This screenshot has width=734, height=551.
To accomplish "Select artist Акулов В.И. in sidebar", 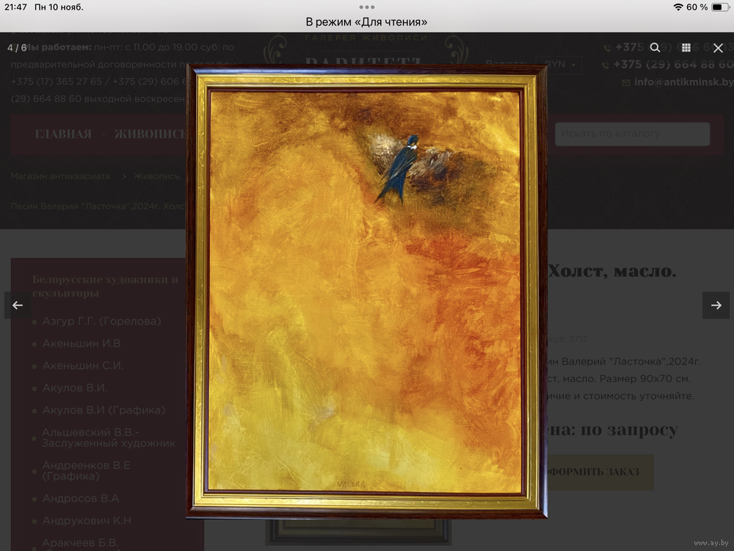I will coord(75,388).
